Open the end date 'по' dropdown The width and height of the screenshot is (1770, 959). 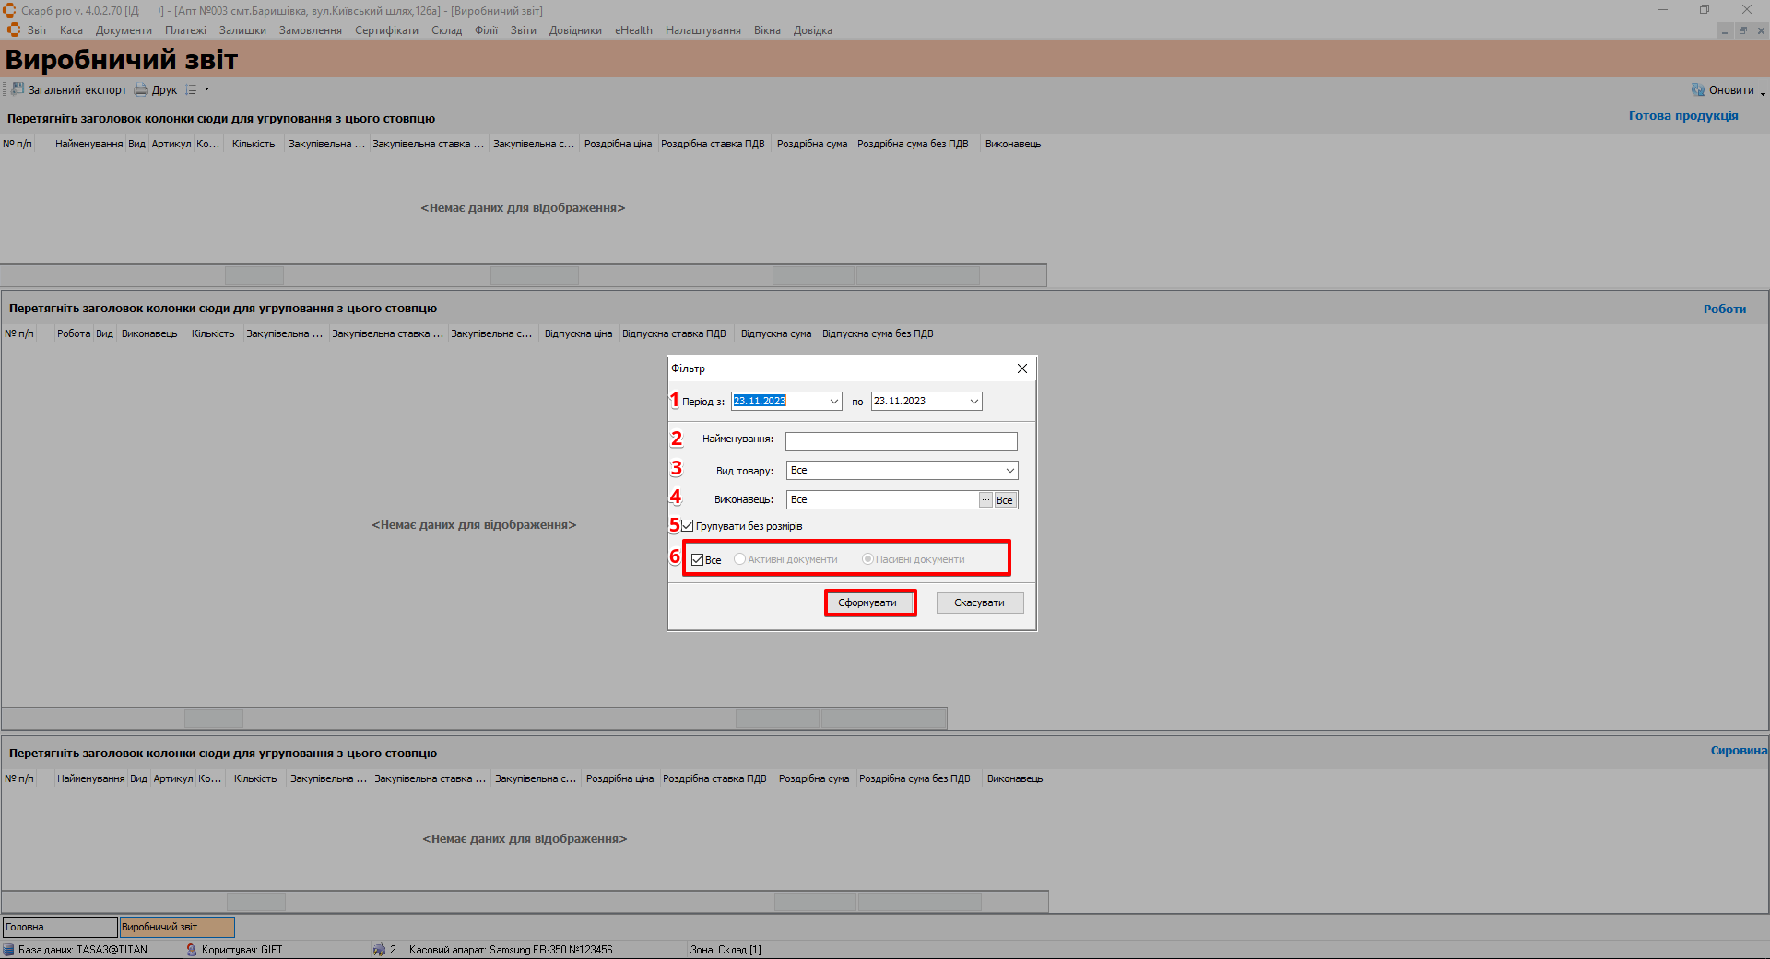click(973, 401)
